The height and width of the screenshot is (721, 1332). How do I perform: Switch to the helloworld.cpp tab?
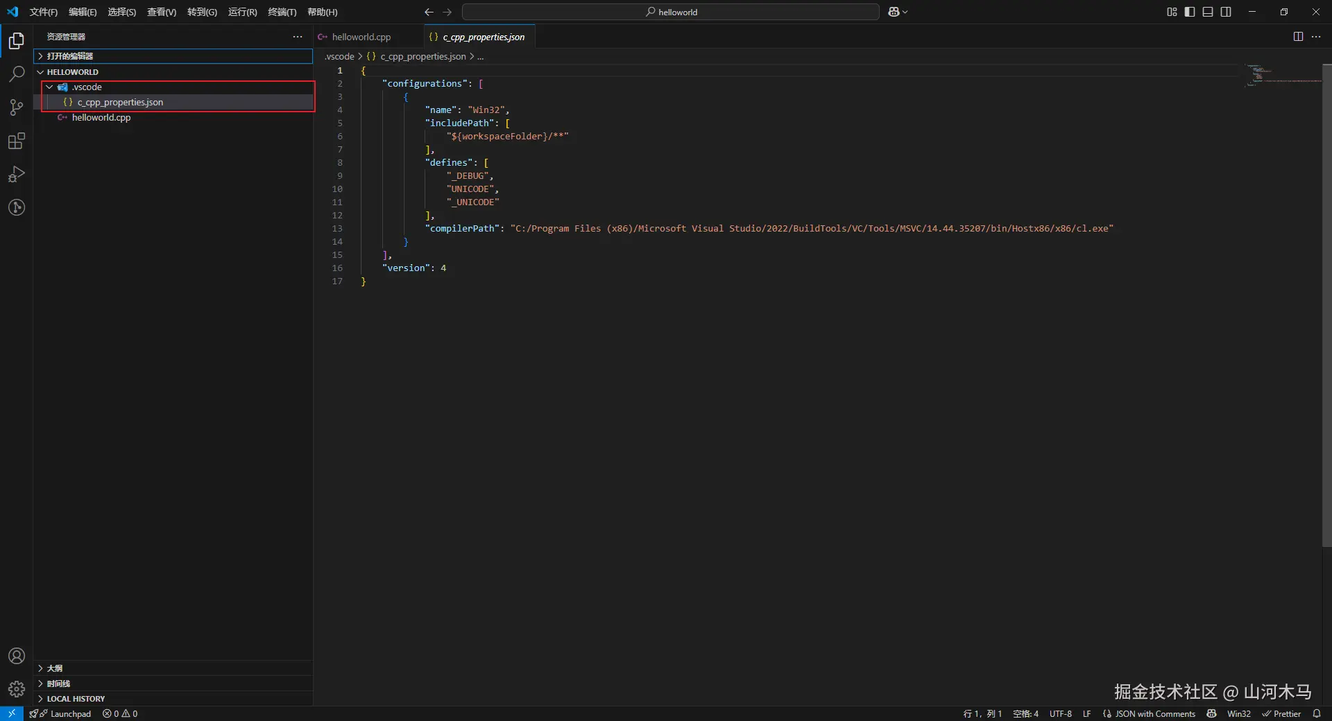(361, 37)
